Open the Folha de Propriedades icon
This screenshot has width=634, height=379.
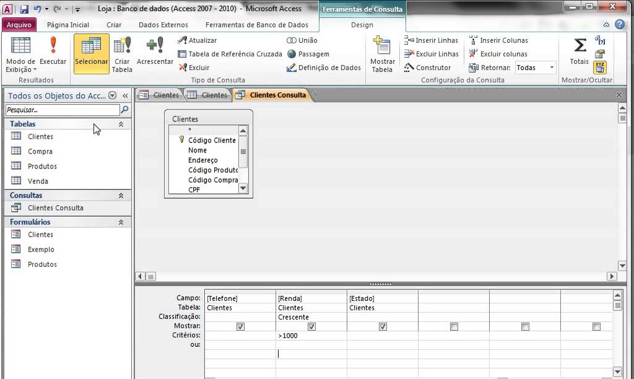point(600,54)
